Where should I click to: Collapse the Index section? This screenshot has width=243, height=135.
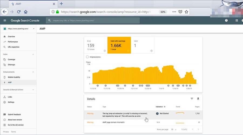click(x=33, y=54)
